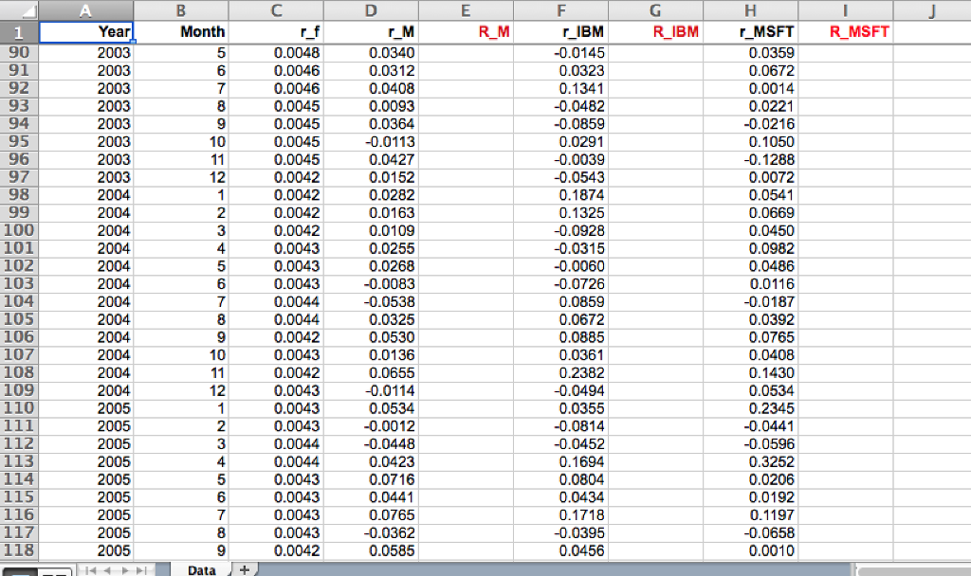Select column header A
This screenshot has width=971, height=576.
click(86, 11)
